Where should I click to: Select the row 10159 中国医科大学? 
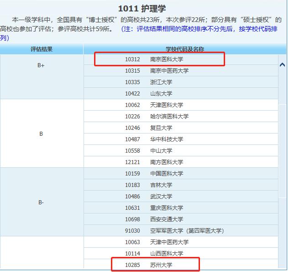(x=181, y=174)
